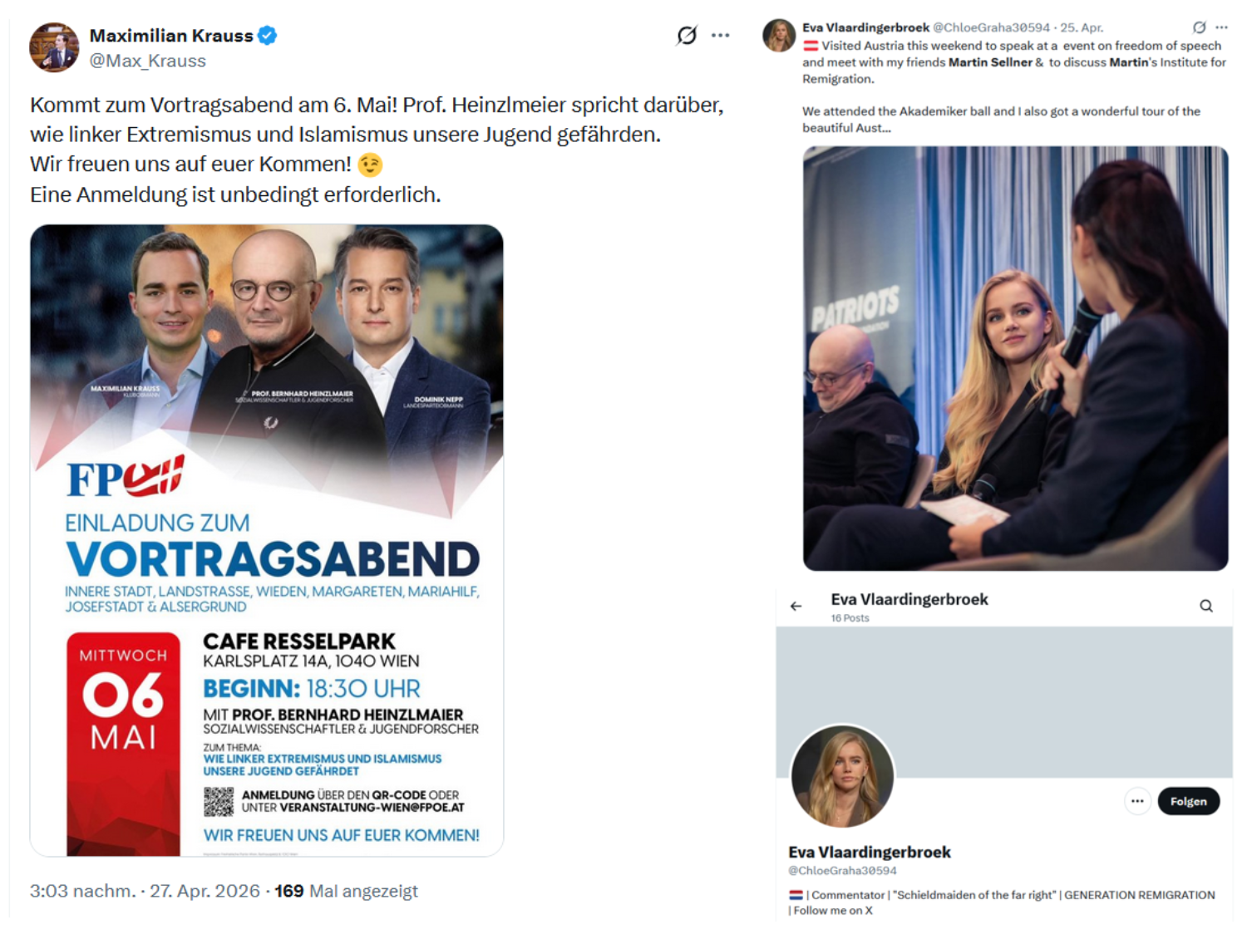Click the grey profile banner area

click(1003, 702)
